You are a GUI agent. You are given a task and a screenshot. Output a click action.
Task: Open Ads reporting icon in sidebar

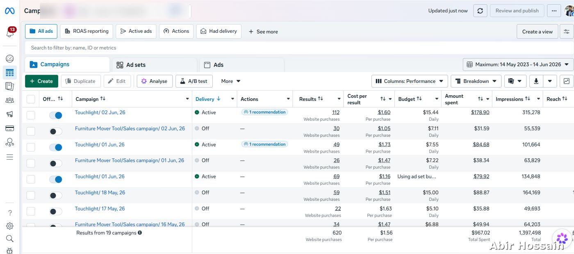tap(10, 86)
